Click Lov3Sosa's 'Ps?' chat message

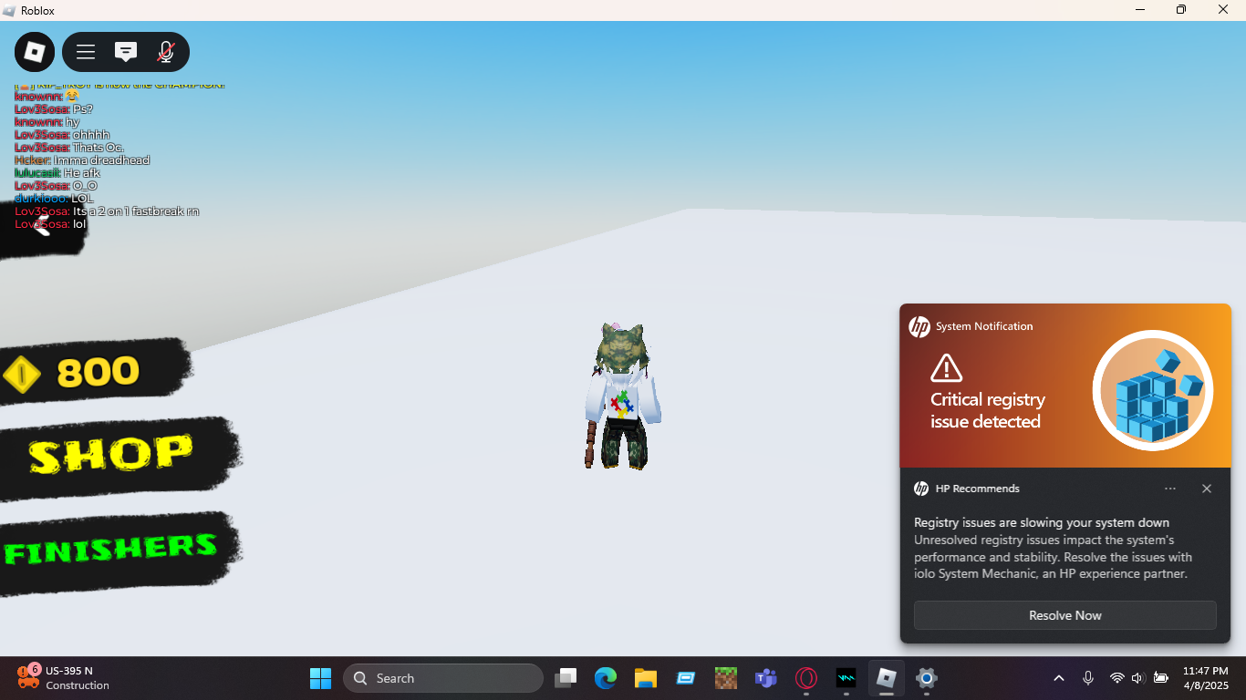(x=83, y=109)
